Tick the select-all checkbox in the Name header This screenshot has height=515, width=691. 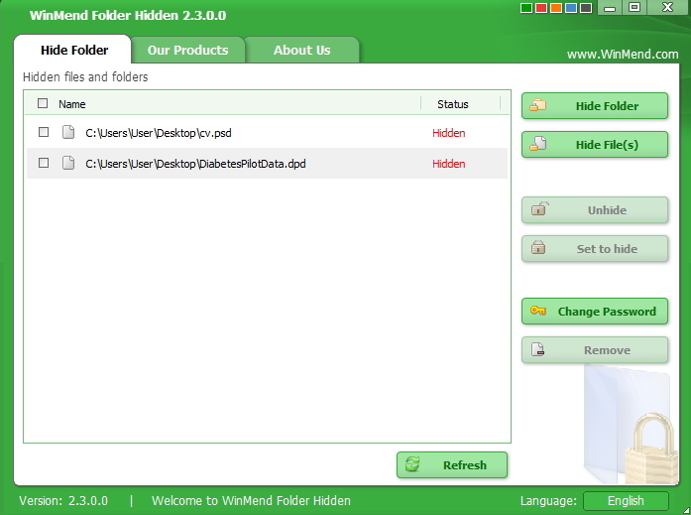tap(43, 103)
